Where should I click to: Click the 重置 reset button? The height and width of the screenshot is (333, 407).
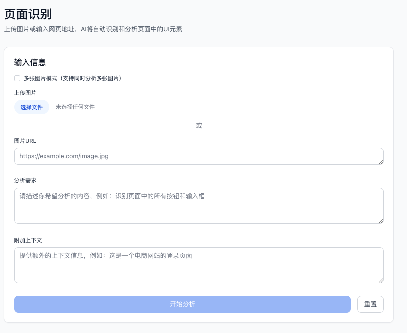(370, 304)
